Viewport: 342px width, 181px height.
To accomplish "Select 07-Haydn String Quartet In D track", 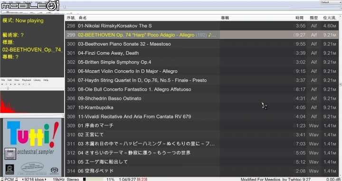I will click(x=202, y=80).
